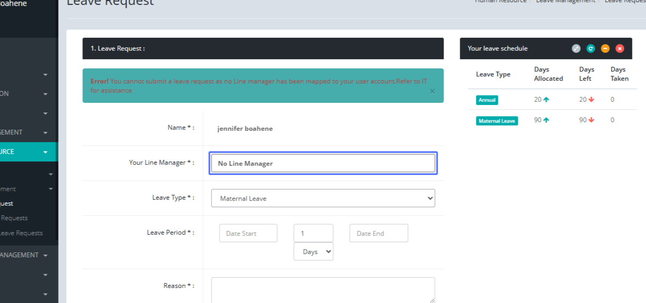Close the leave schedule panel
Viewport: 646px width, 303px height.
[620, 48]
